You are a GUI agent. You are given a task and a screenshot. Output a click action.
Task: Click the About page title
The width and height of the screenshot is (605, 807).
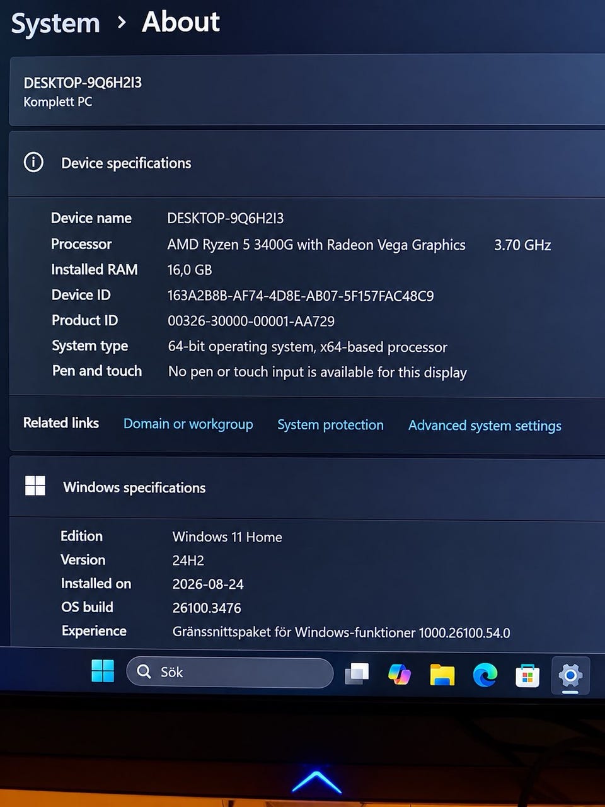click(x=181, y=22)
